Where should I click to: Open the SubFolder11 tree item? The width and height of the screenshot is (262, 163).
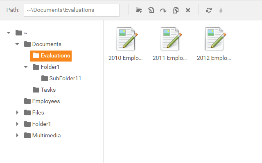[x=65, y=78]
